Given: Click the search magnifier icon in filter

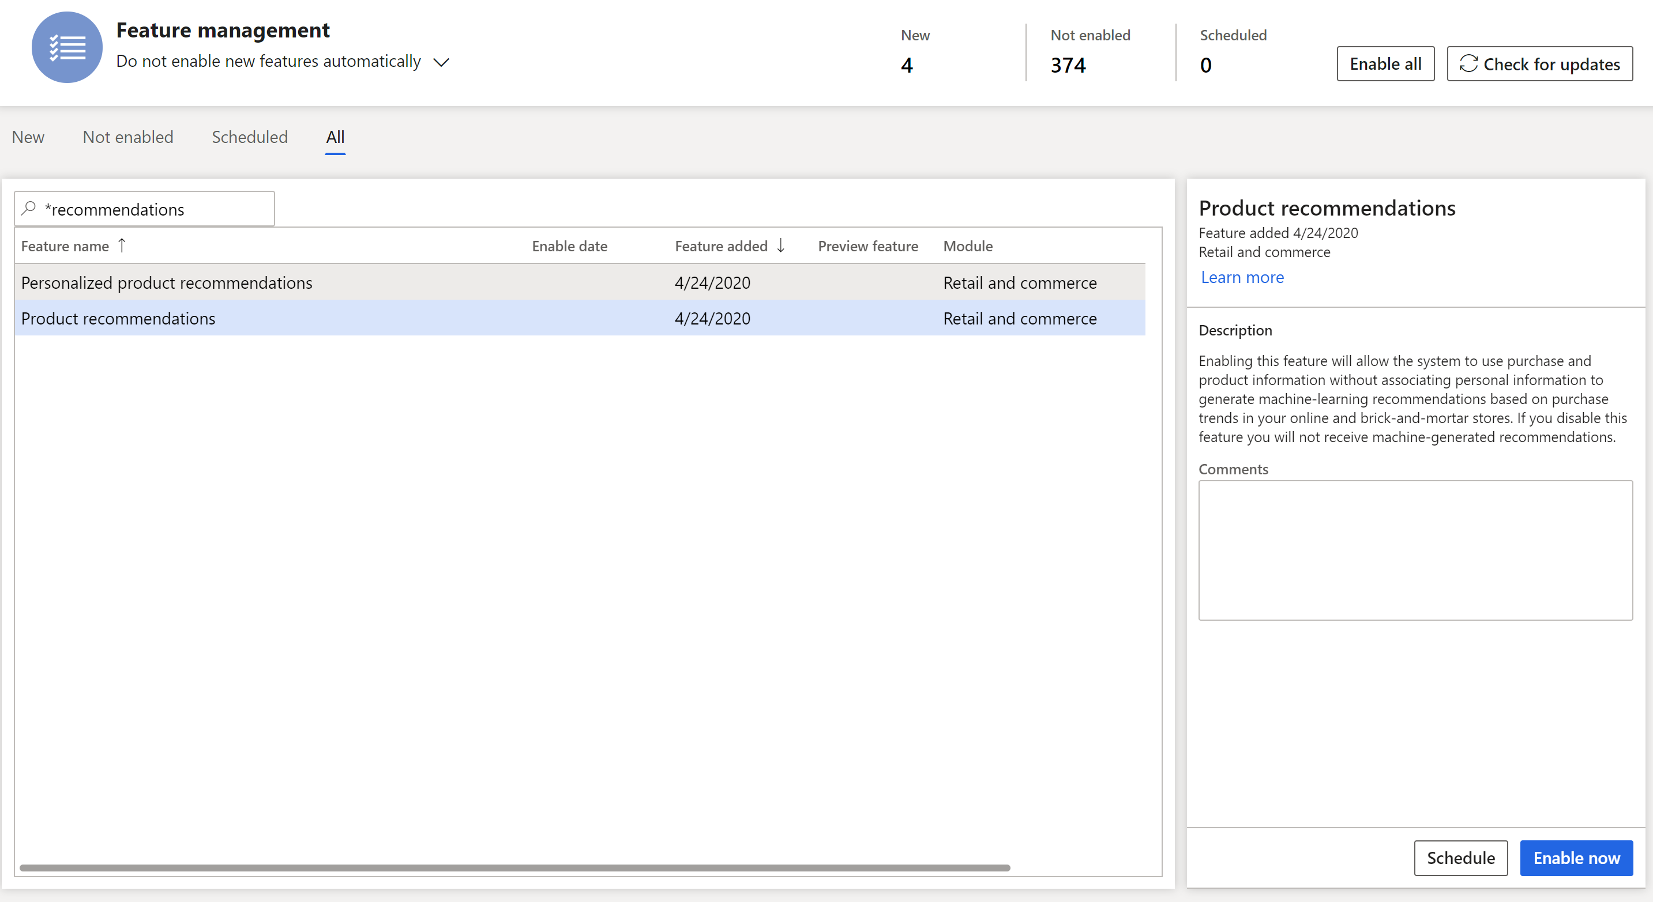Looking at the screenshot, I should pyautogui.click(x=29, y=209).
